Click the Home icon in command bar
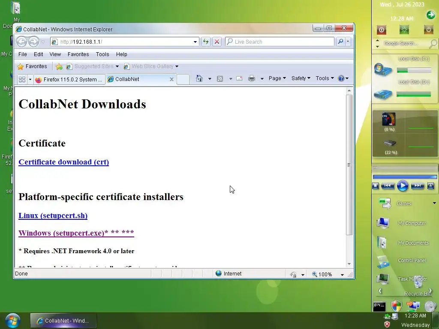Viewport: 439px width, 329px height. [x=199, y=79]
